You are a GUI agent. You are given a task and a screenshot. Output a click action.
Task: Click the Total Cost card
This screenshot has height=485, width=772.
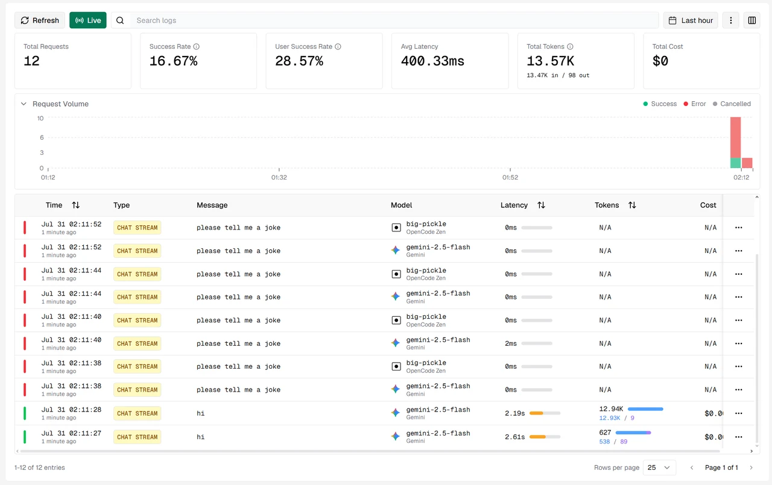click(701, 61)
